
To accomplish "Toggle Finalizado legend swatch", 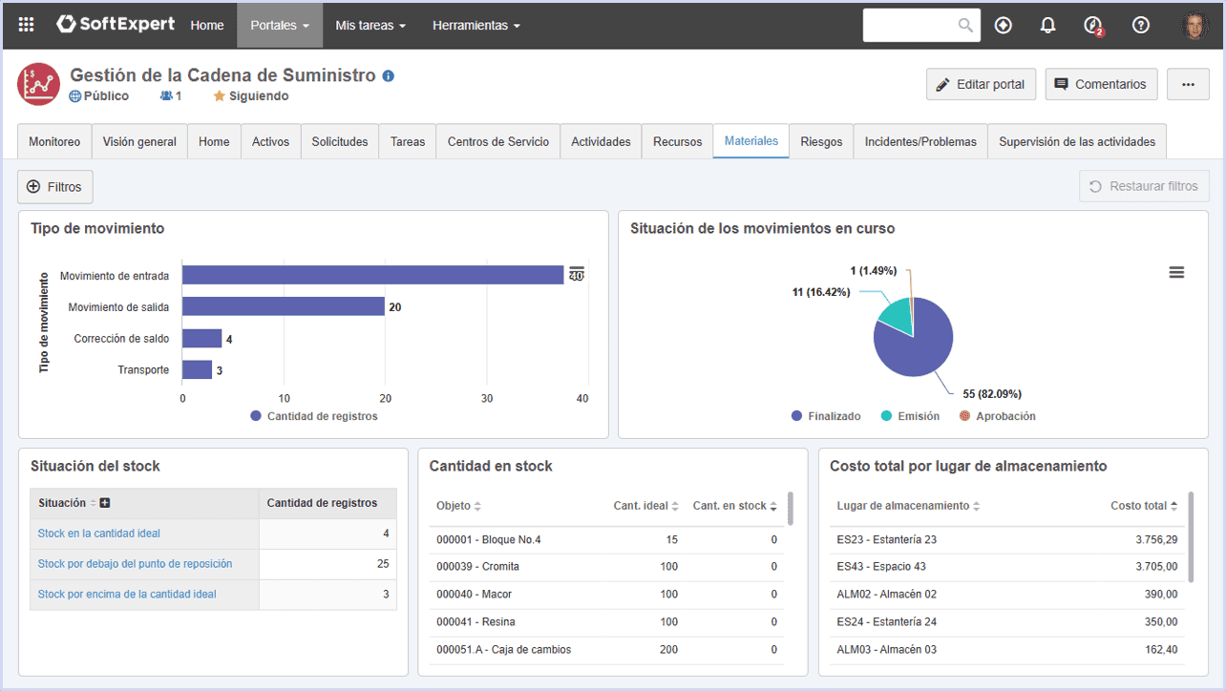I will click(x=796, y=416).
